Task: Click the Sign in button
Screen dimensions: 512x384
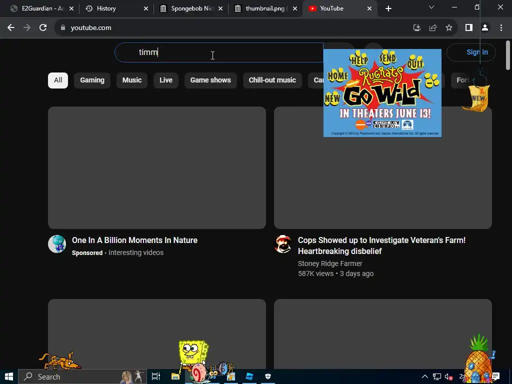Action: point(471,52)
